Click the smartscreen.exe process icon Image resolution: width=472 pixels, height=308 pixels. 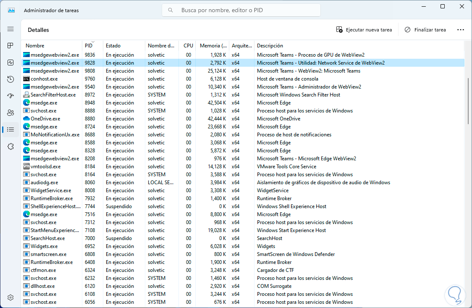(26, 254)
